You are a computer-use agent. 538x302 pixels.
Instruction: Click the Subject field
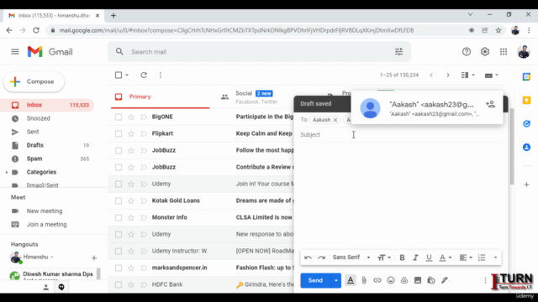(x=400, y=134)
